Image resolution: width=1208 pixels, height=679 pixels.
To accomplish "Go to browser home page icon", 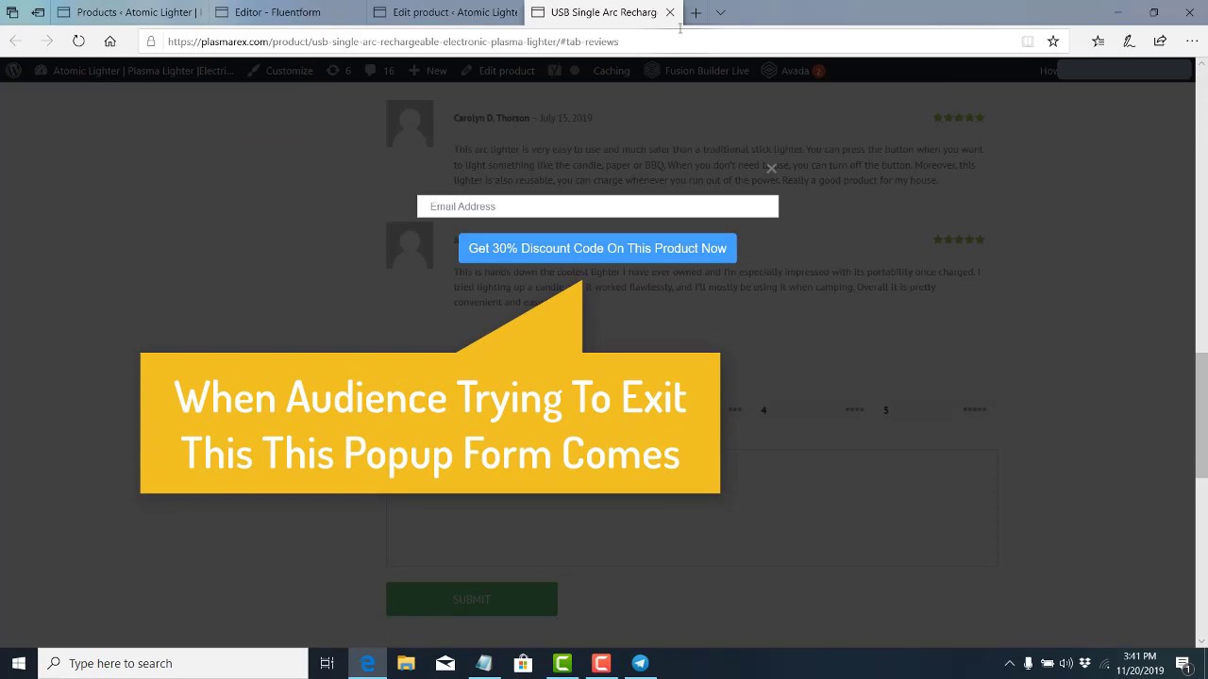I will click(110, 41).
